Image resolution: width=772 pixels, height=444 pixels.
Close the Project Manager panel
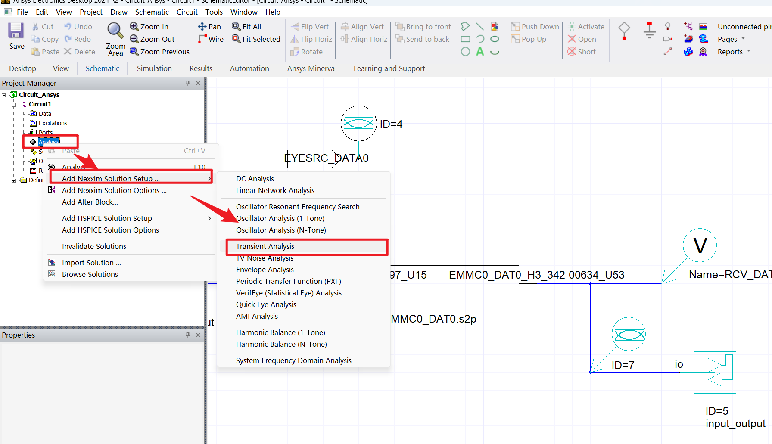198,83
